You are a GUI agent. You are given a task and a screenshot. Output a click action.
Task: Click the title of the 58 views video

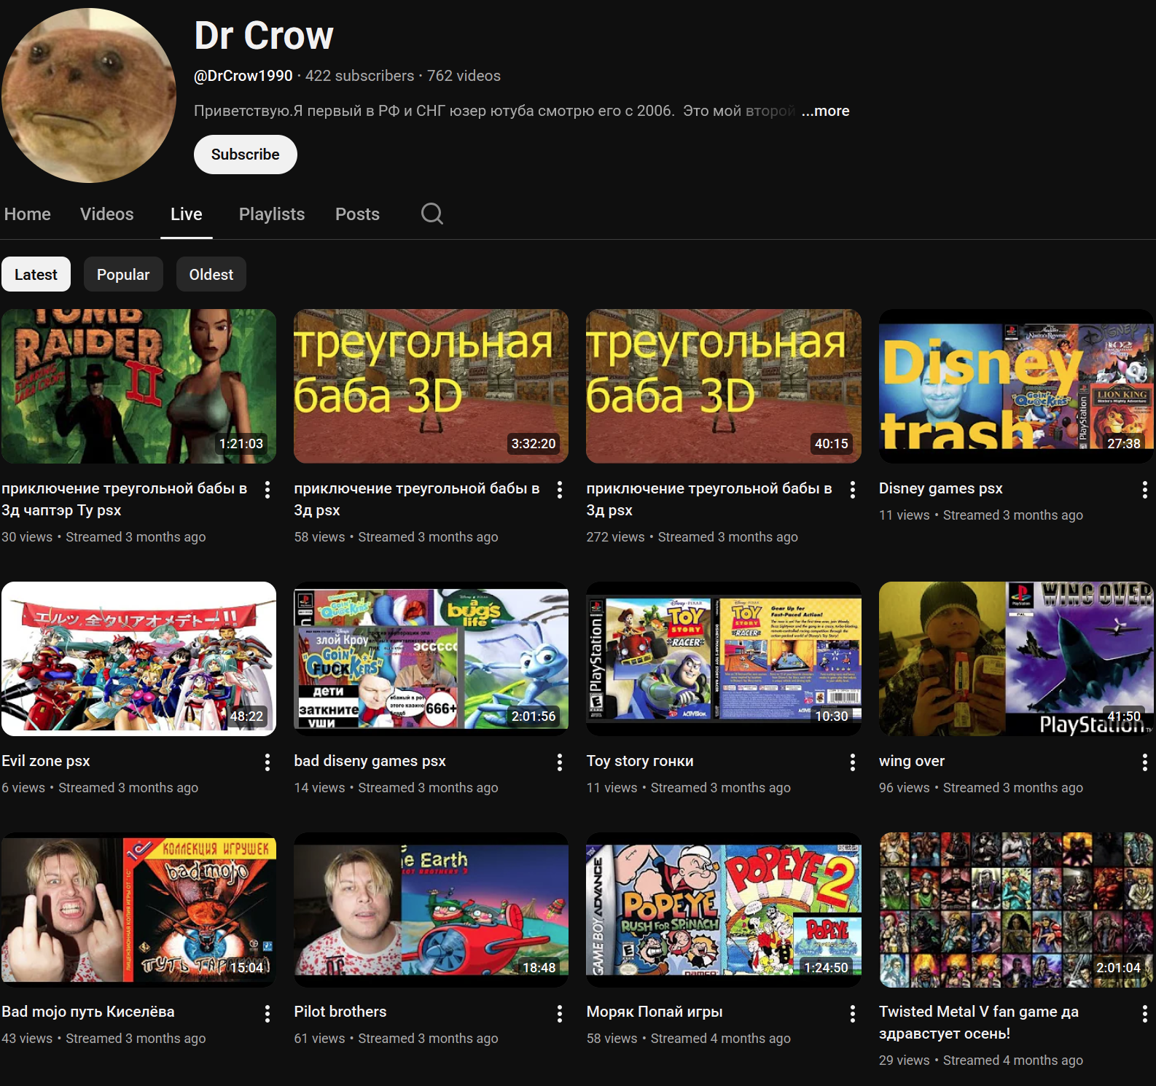pos(417,499)
